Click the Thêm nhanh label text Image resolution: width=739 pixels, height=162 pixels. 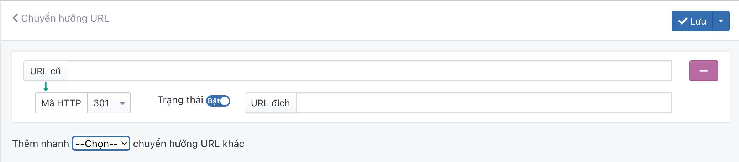point(41,144)
